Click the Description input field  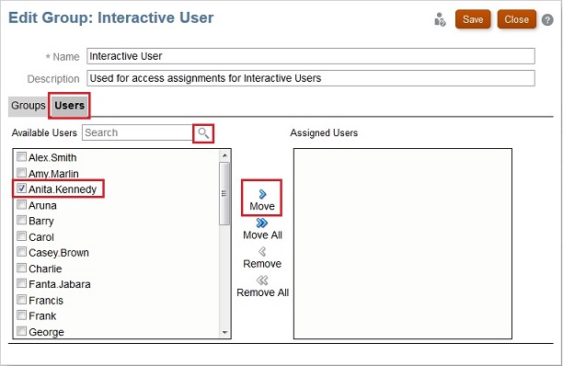coord(311,78)
